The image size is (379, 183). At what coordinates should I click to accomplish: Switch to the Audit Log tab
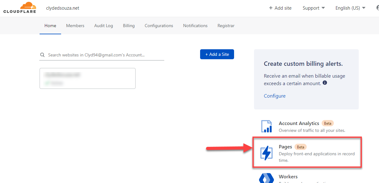click(103, 26)
